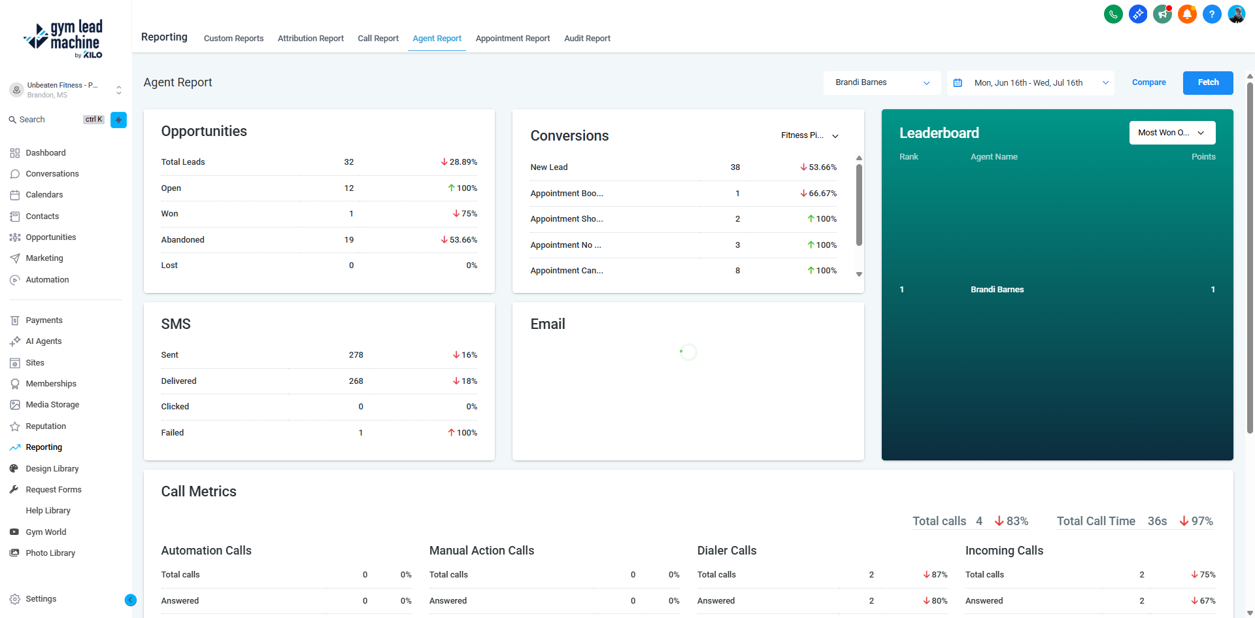Click the Fetch button
The width and height of the screenshot is (1255, 618).
[x=1208, y=82]
